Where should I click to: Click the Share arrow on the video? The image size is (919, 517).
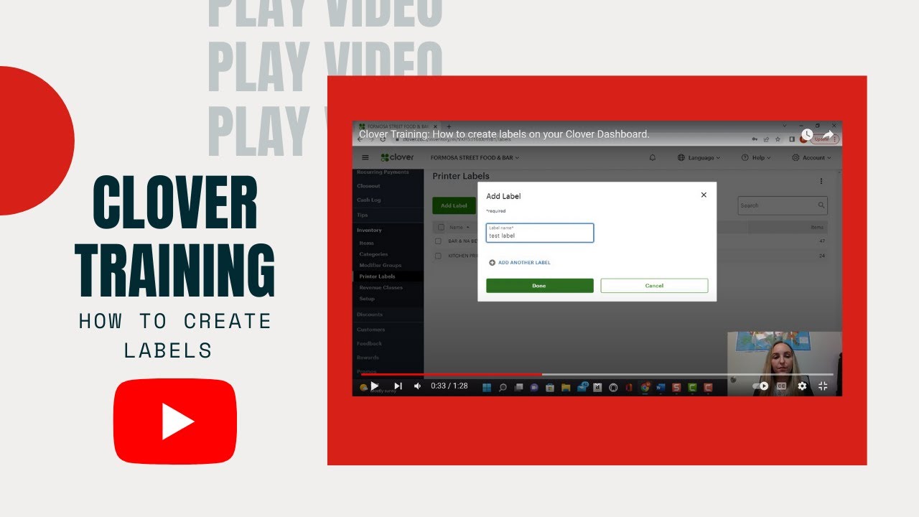point(828,134)
